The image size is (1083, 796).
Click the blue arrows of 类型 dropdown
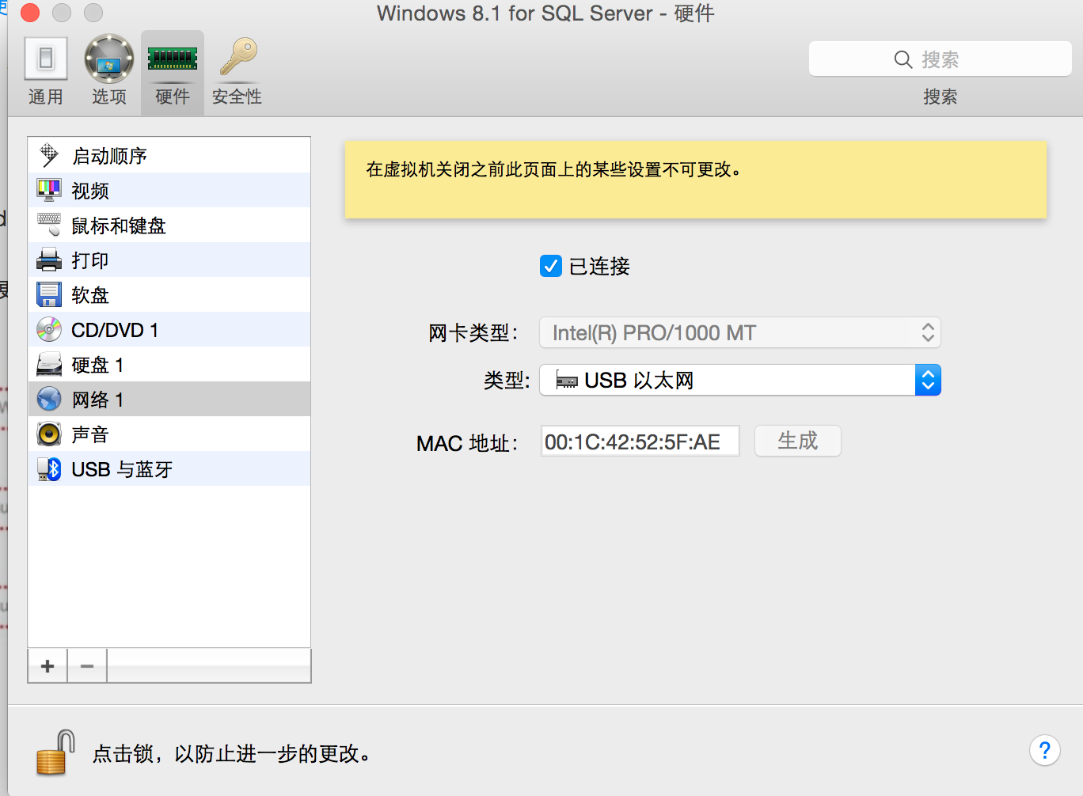point(928,380)
